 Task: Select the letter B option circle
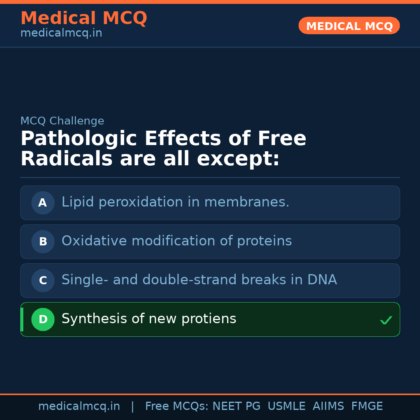pos(43,241)
